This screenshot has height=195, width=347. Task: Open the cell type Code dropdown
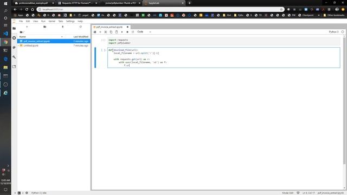coord(144,32)
